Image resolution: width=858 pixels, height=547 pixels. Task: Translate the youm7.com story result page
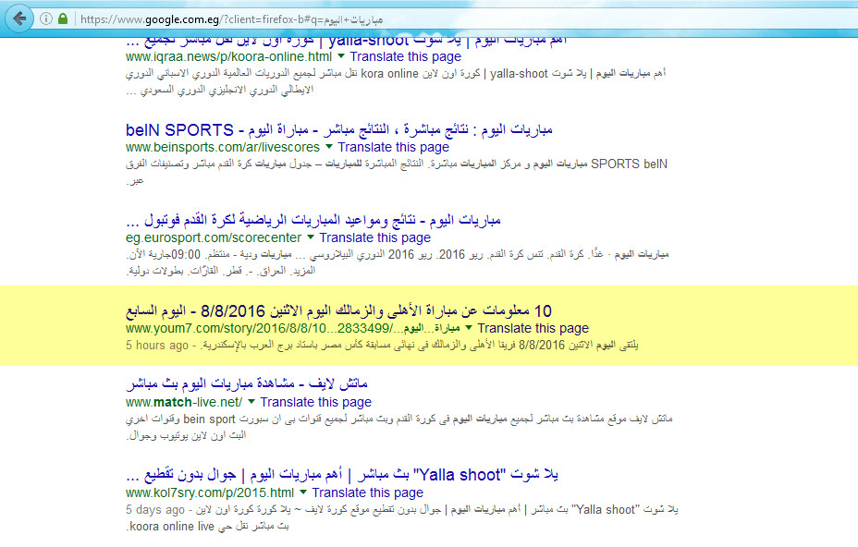pos(533,328)
